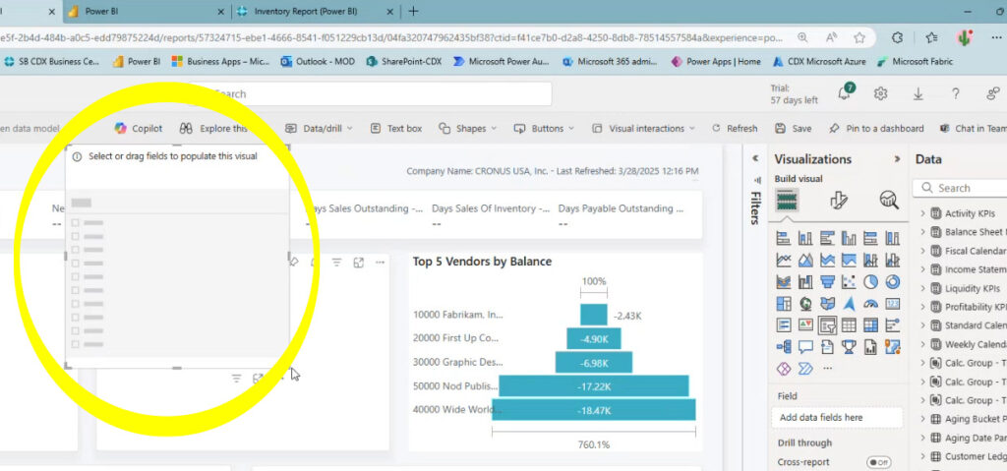Show more visuals via ellipsis
The width and height of the screenshot is (1007, 471).
pyautogui.click(x=827, y=369)
